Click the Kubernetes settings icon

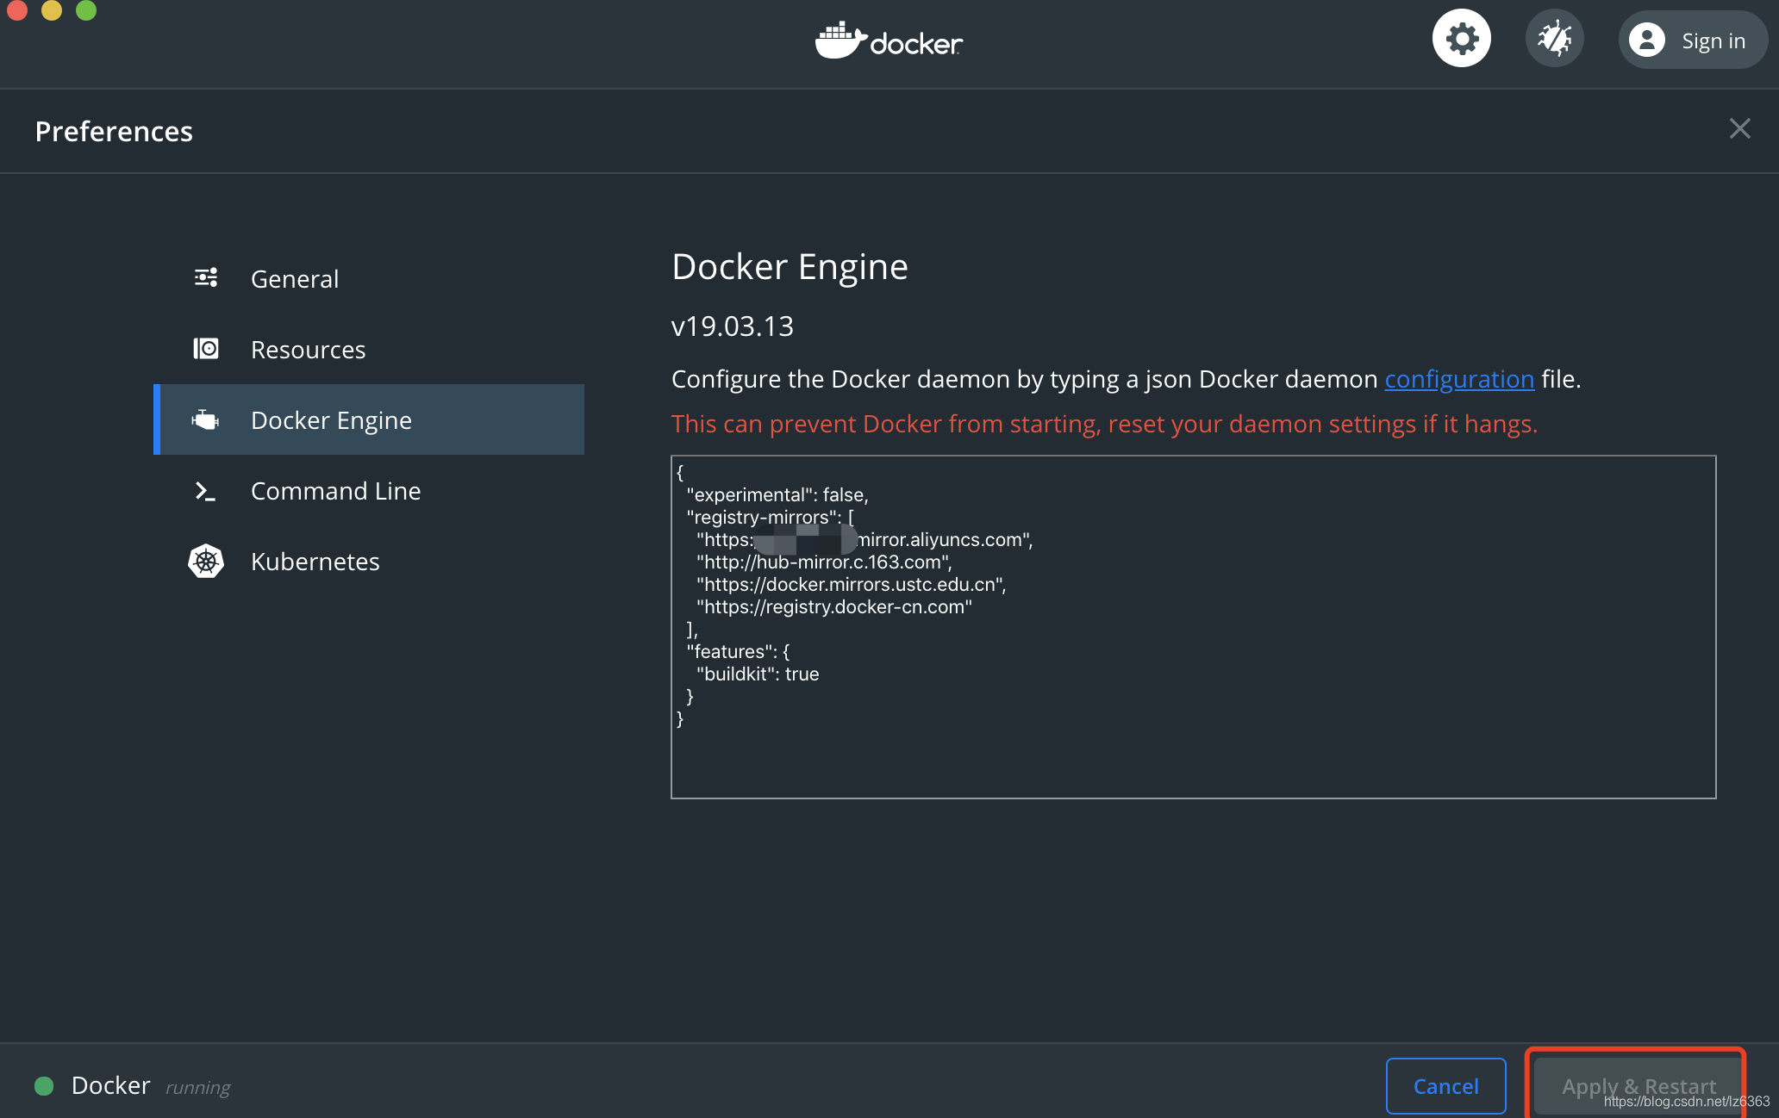(206, 560)
